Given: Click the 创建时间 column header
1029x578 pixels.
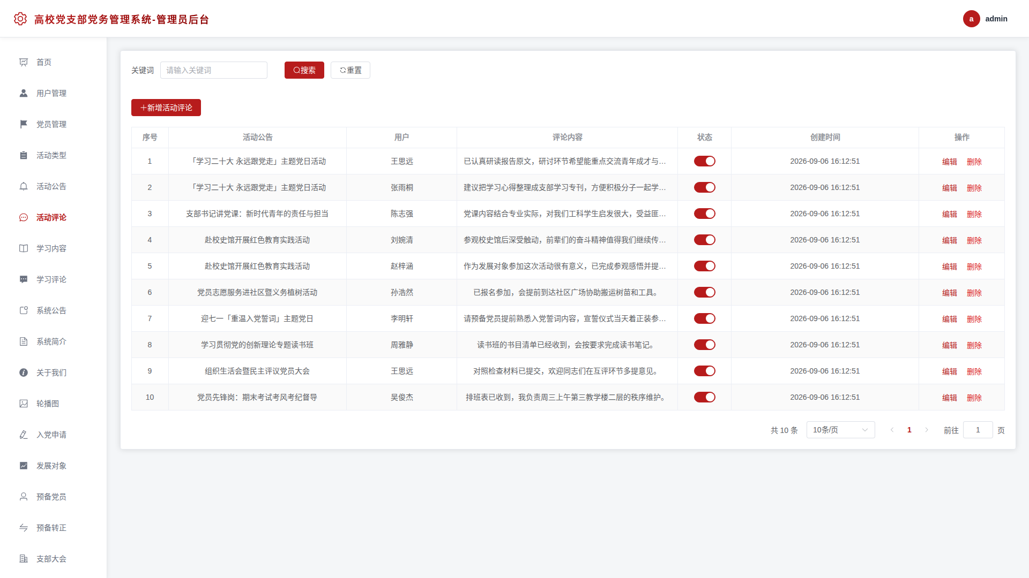Looking at the screenshot, I should tap(825, 138).
